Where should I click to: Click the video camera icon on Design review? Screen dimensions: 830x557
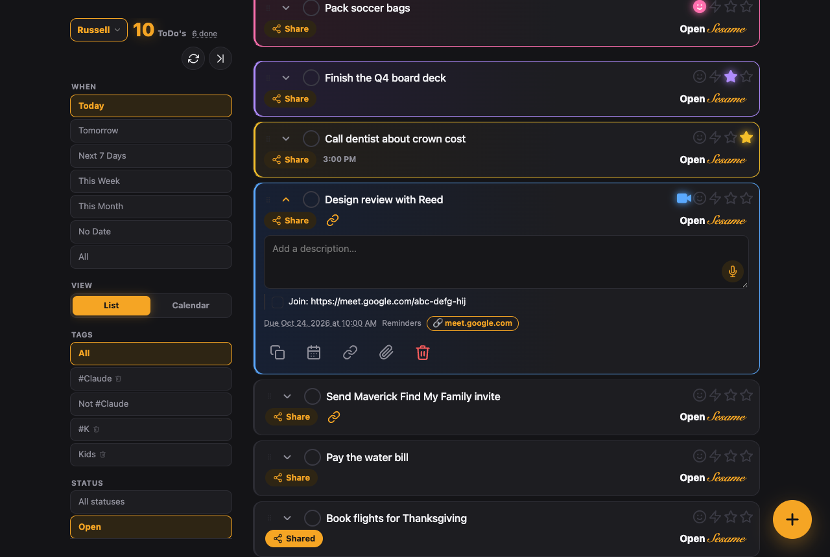(683, 198)
